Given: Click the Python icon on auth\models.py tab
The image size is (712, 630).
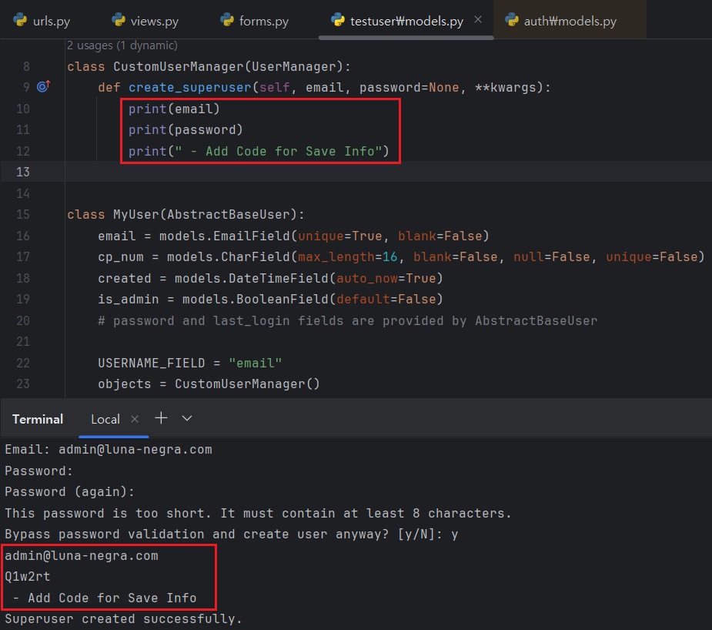Looking at the screenshot, I should pyautogui.click(x=511, y=21).
